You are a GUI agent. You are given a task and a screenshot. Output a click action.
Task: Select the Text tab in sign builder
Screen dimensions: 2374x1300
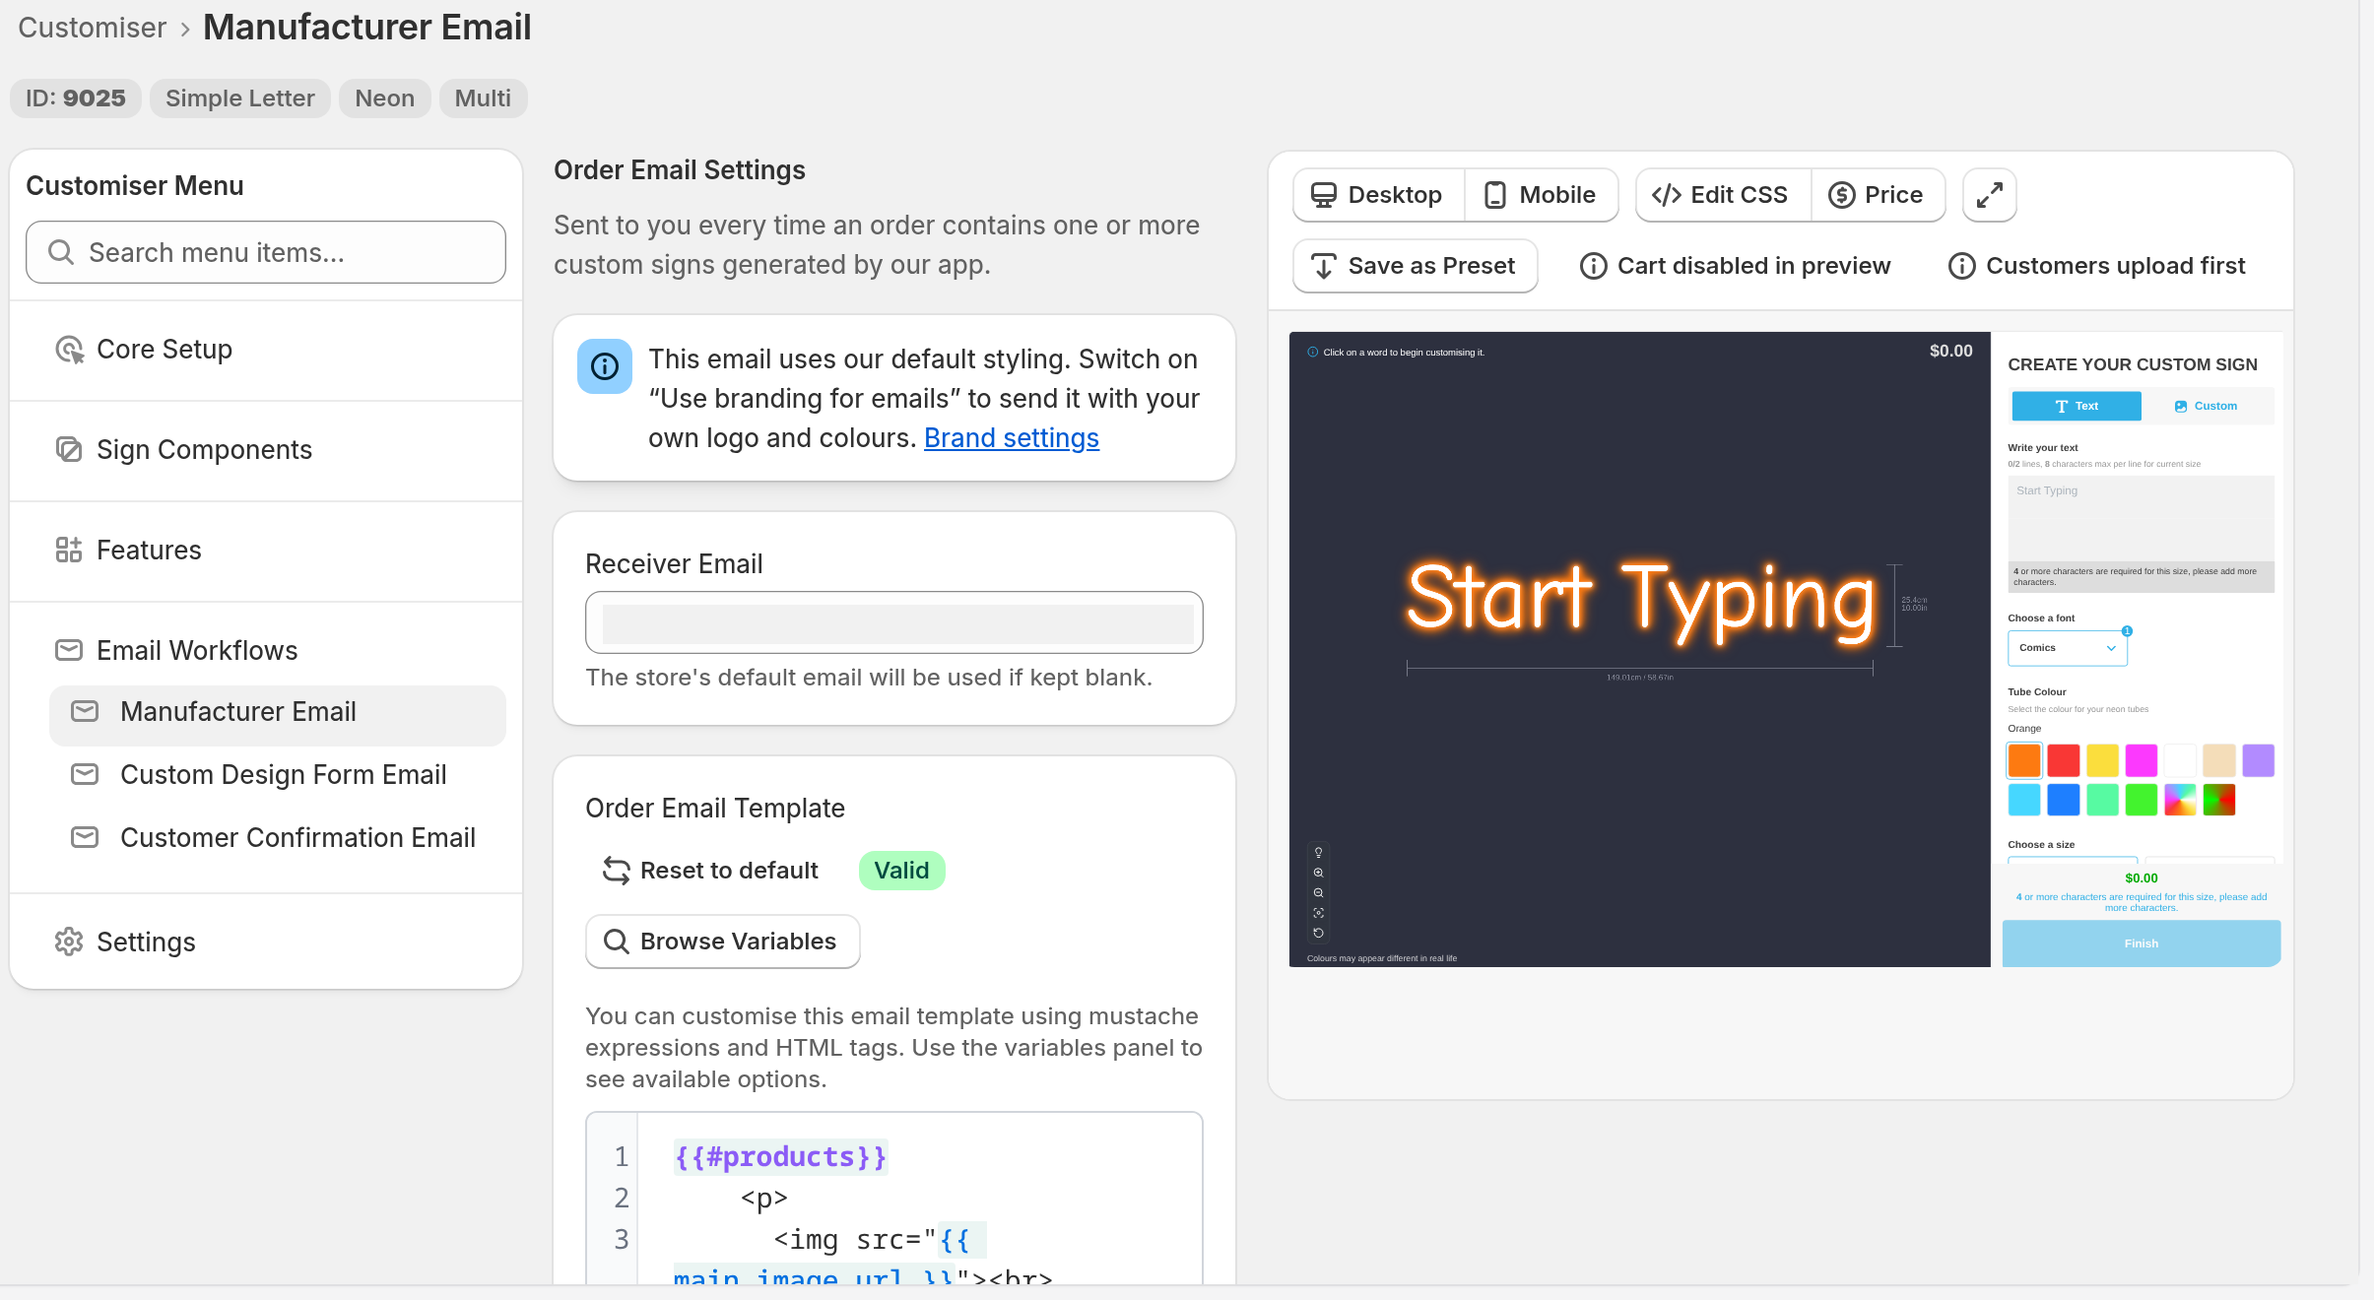point(2077,407)
